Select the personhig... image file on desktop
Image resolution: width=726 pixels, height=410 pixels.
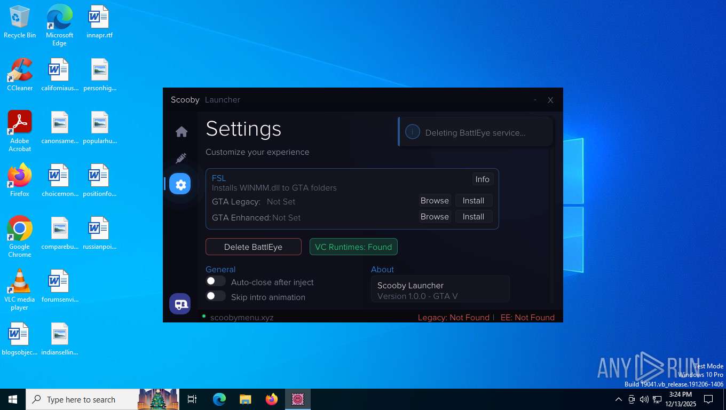[x=99, y=75]
